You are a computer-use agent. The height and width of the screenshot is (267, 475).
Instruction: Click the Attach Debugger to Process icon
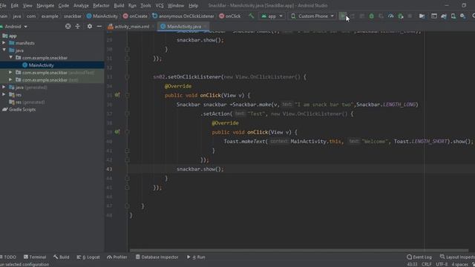[401, 16]
